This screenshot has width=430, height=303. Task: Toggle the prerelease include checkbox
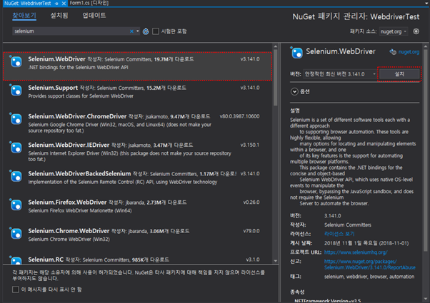point(156,31)
